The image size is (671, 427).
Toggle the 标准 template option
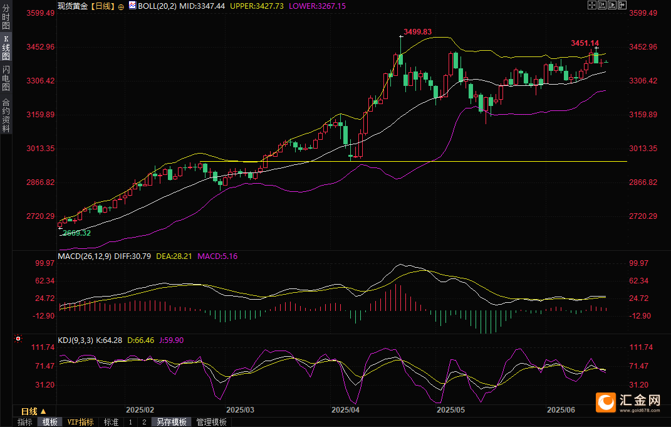pyautogui.click(x=111, y=422)
